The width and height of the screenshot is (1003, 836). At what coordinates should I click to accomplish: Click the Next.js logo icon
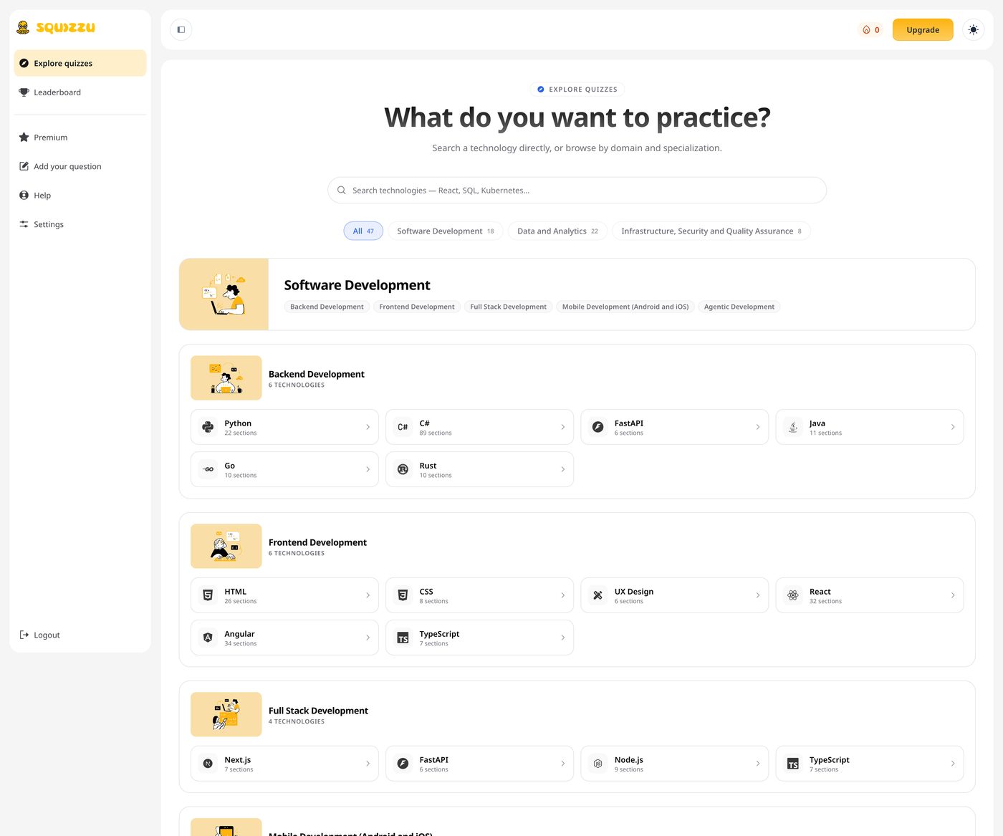208,764
